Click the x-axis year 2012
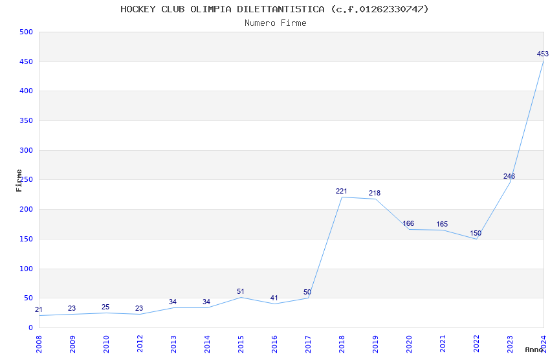Viewport: 550px width, 356px height. [140, 344]
